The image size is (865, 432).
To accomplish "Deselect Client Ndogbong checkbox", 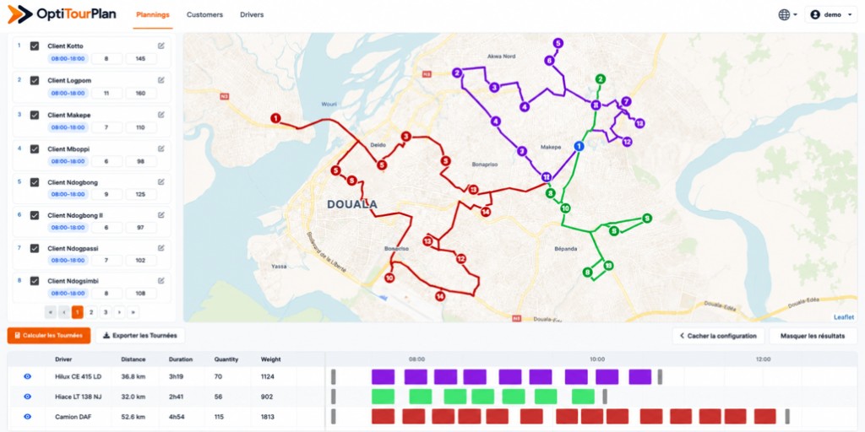I will (35, 182).
